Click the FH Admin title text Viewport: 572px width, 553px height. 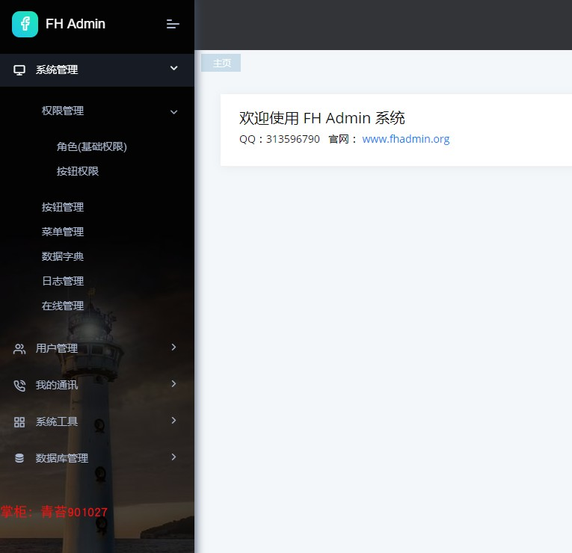point(76,24)
